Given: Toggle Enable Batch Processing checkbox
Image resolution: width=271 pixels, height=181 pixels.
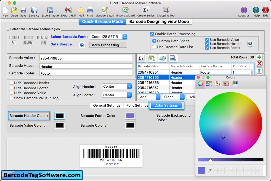Looking at the screenshot, I should [152, 34].
